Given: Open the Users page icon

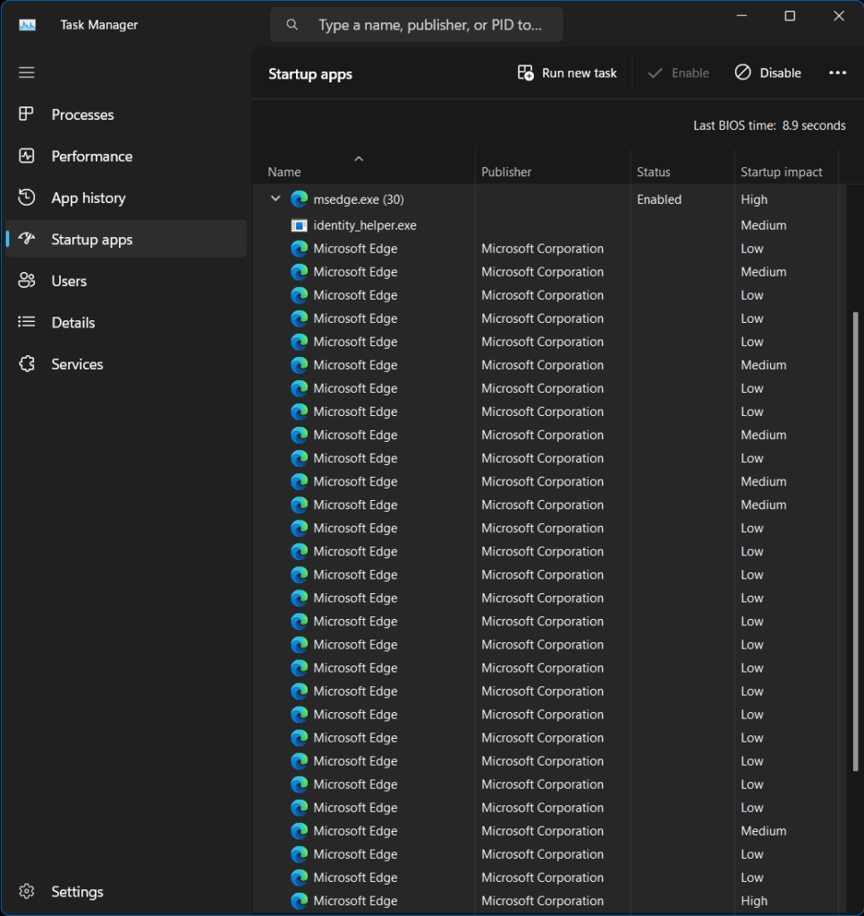Looking at the screenshot, I should (27, 281).
